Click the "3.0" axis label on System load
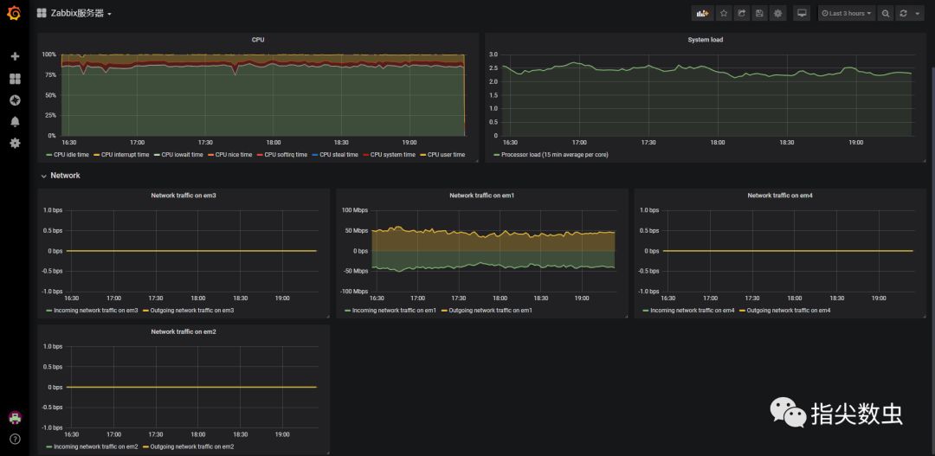This screenshot has height=456, width=935. (493, 55)
